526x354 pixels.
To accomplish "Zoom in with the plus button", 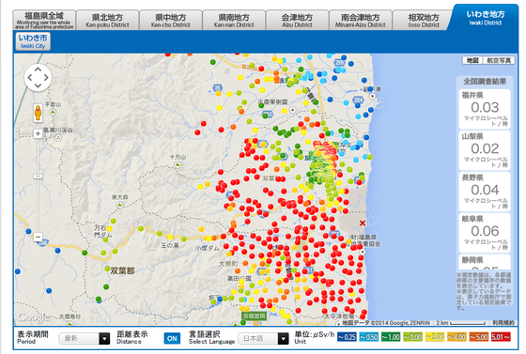I will pos(38,133).
